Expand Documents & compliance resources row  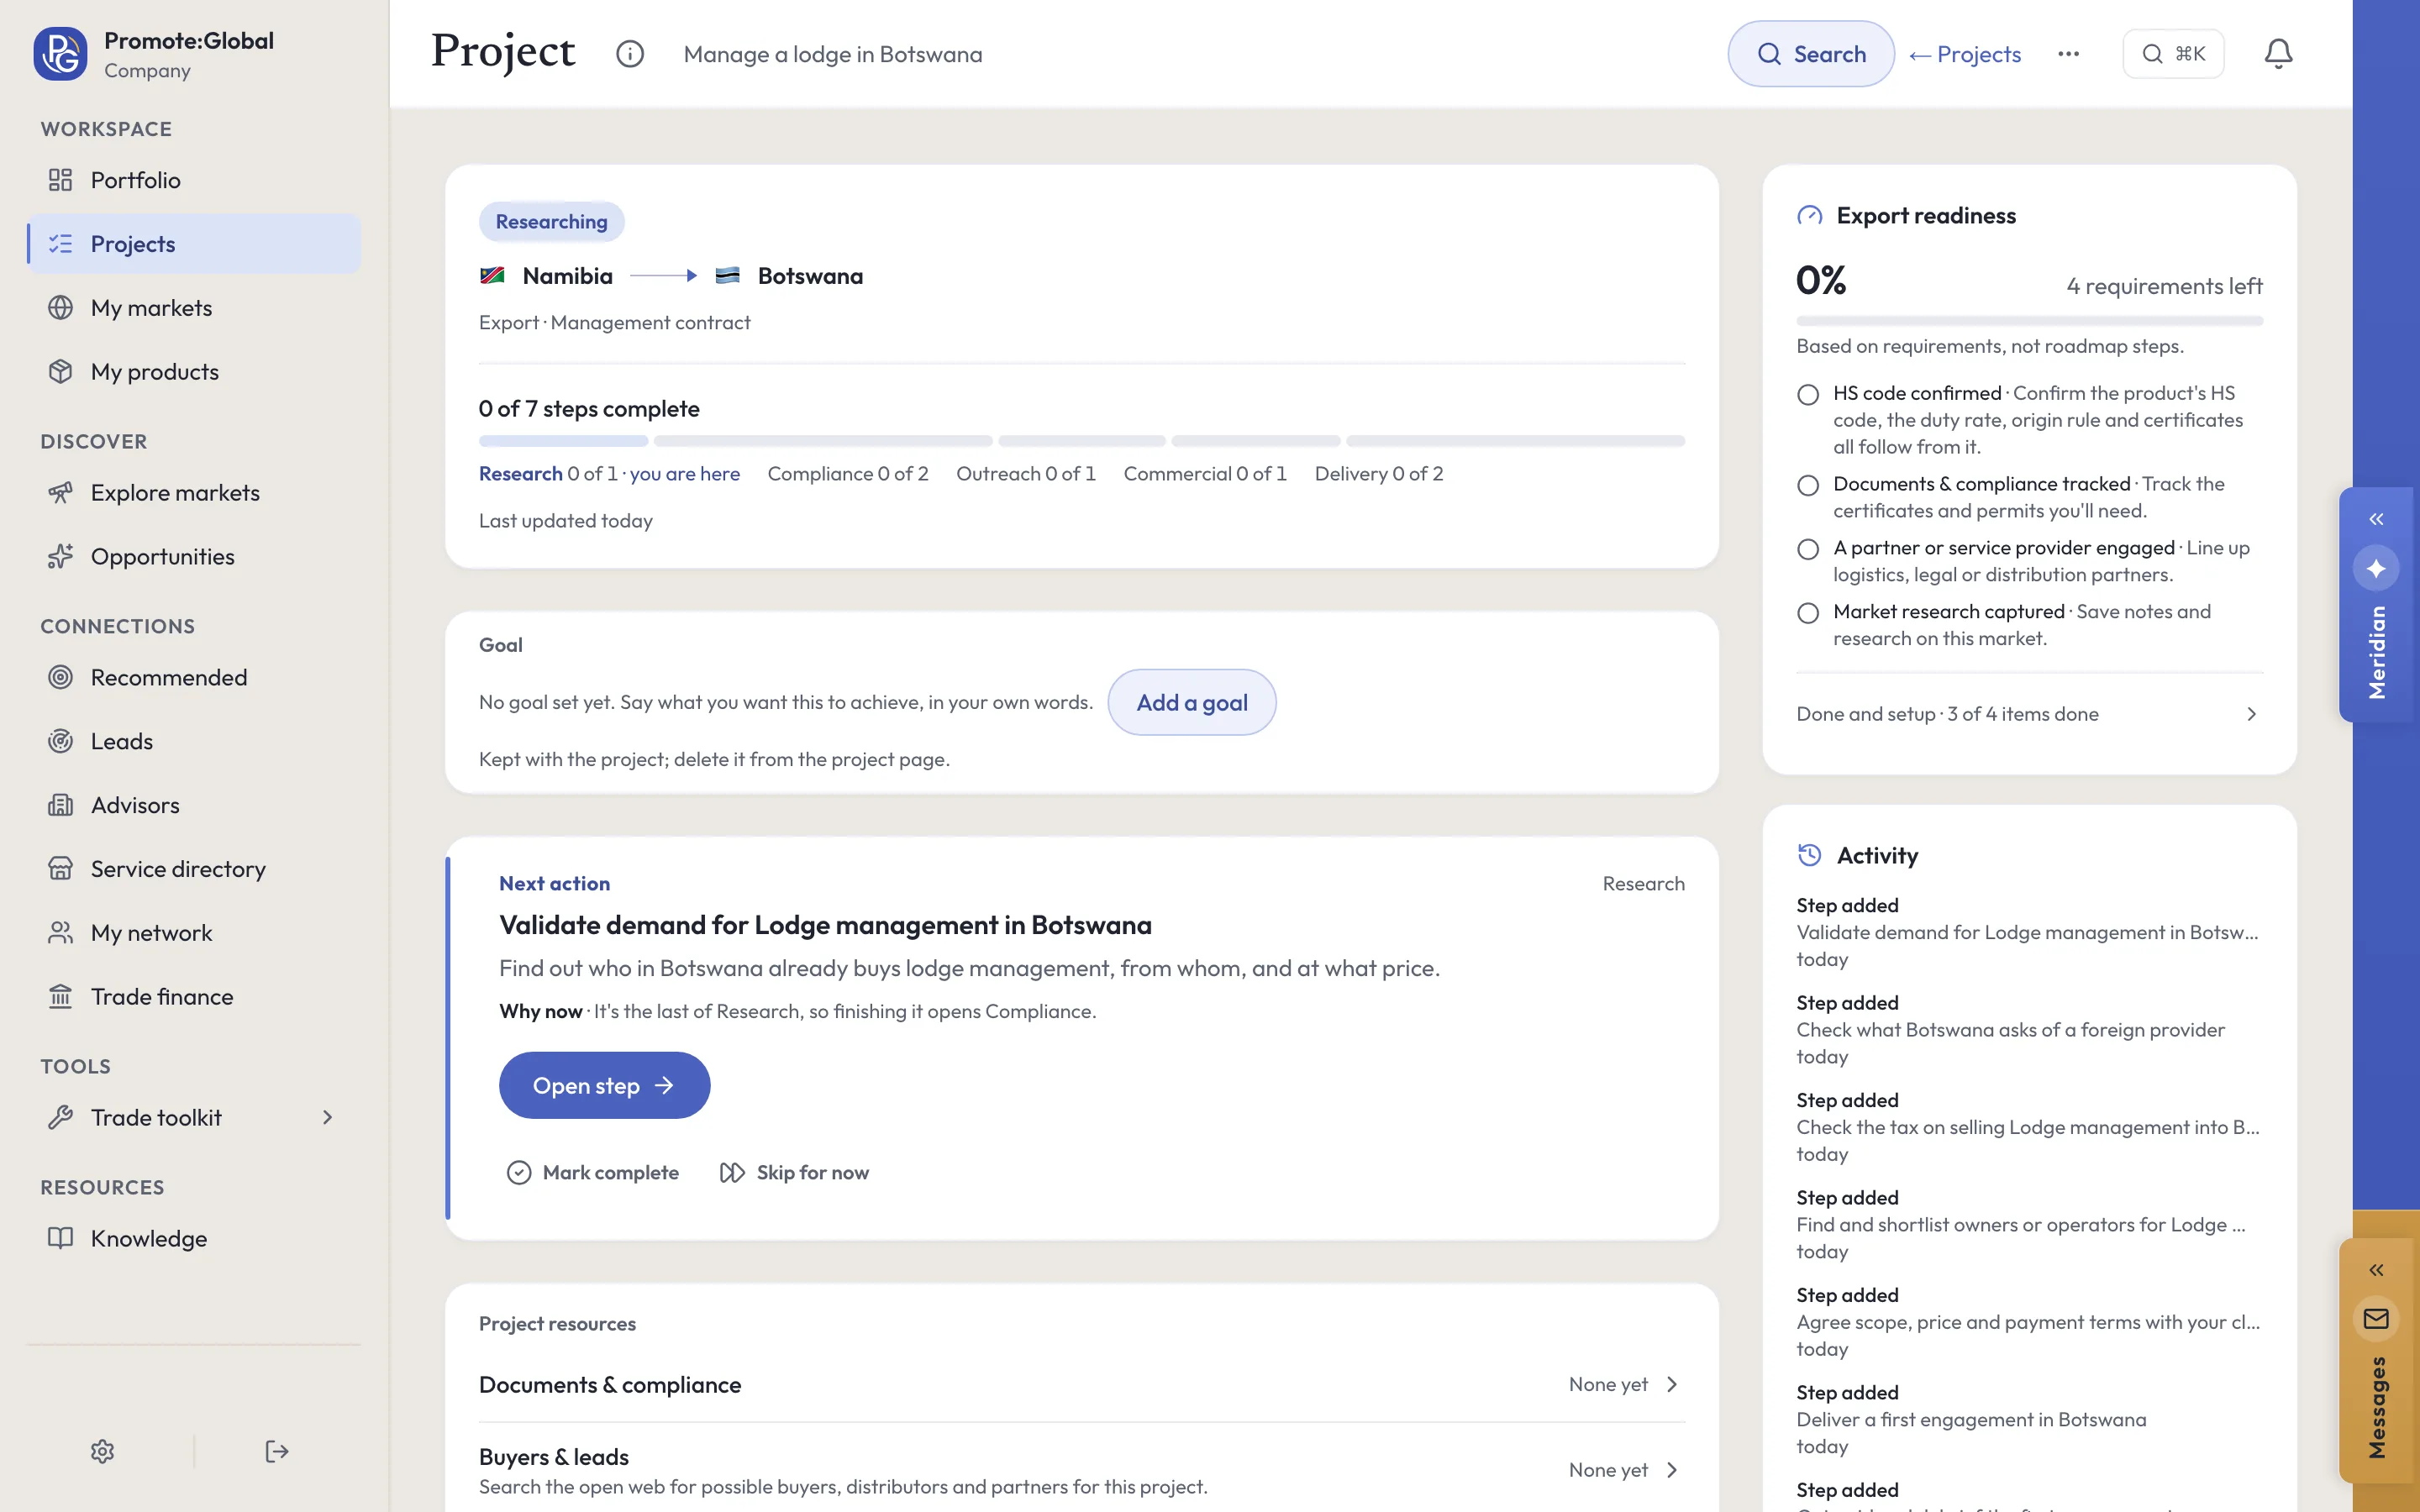tap(1082, 1385)
